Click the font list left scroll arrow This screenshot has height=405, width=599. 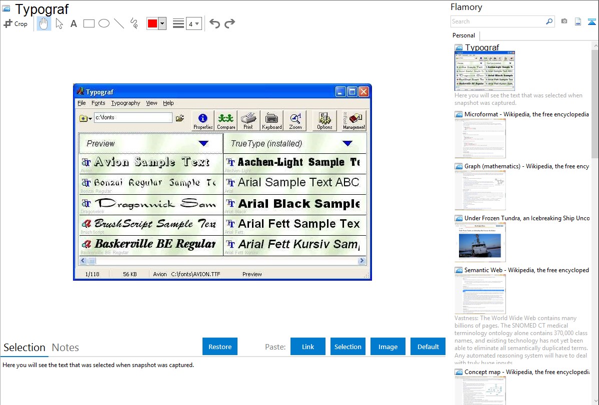[83, 261]
